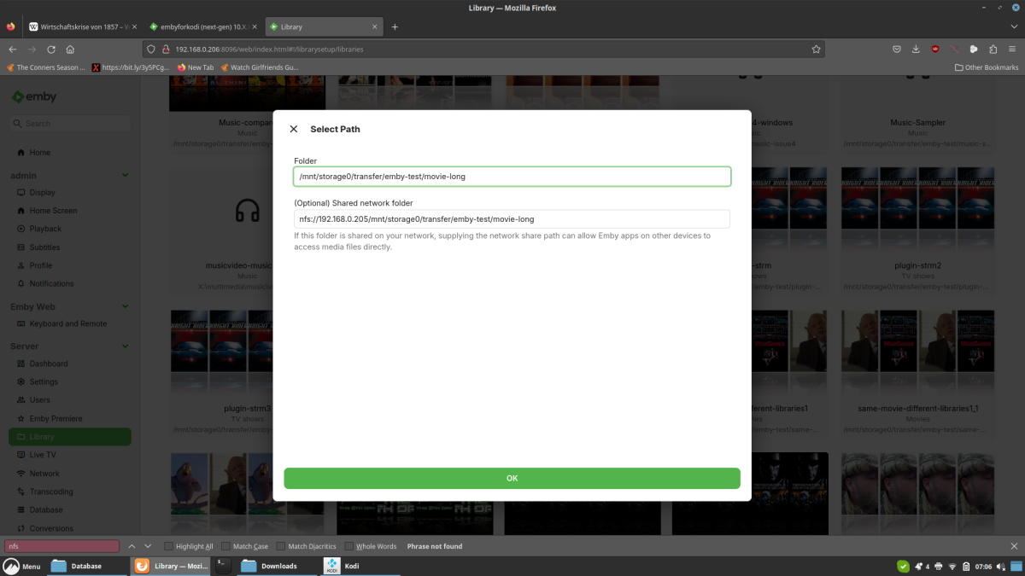This screenshot has width=1025, height=576.
Task: Click the Shared network folder field
Action: (x=512, y=219)
